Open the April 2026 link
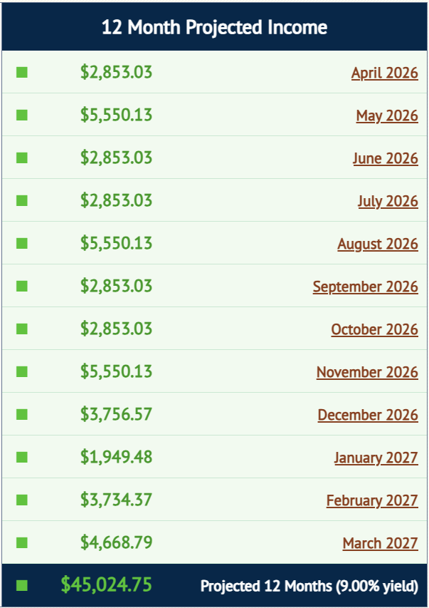This screenshot has height=608, width=429. click(384, 73)
